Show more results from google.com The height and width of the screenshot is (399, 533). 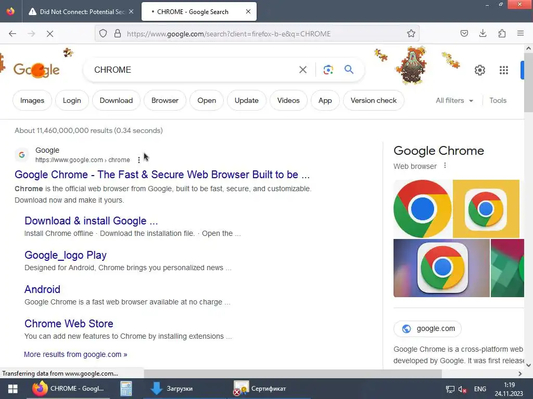(x=75, y=354)
